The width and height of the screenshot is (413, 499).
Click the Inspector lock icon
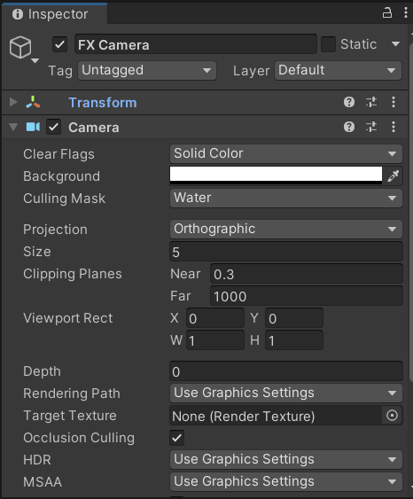387,13
